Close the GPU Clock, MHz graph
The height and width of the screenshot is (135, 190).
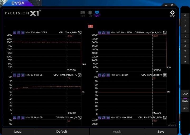80,33
